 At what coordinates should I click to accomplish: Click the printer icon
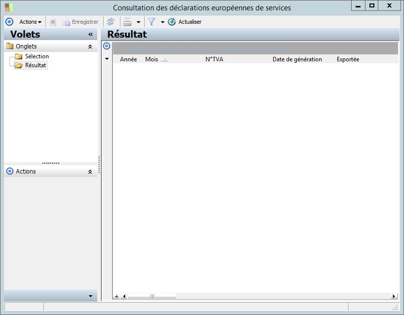pos(127,22)
